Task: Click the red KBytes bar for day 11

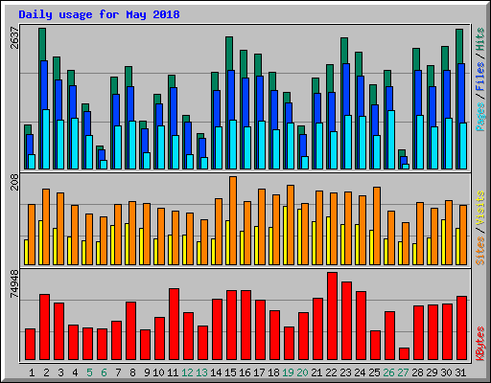Action: pos(174,325)
